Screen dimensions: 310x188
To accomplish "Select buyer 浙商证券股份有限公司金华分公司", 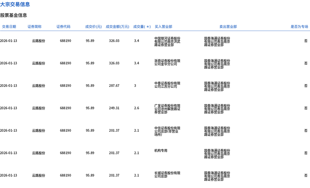I will pos(167,63).
